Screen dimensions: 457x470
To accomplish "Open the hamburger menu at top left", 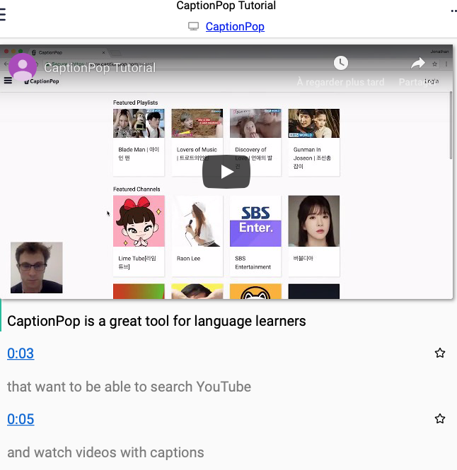I will point(2,14).
